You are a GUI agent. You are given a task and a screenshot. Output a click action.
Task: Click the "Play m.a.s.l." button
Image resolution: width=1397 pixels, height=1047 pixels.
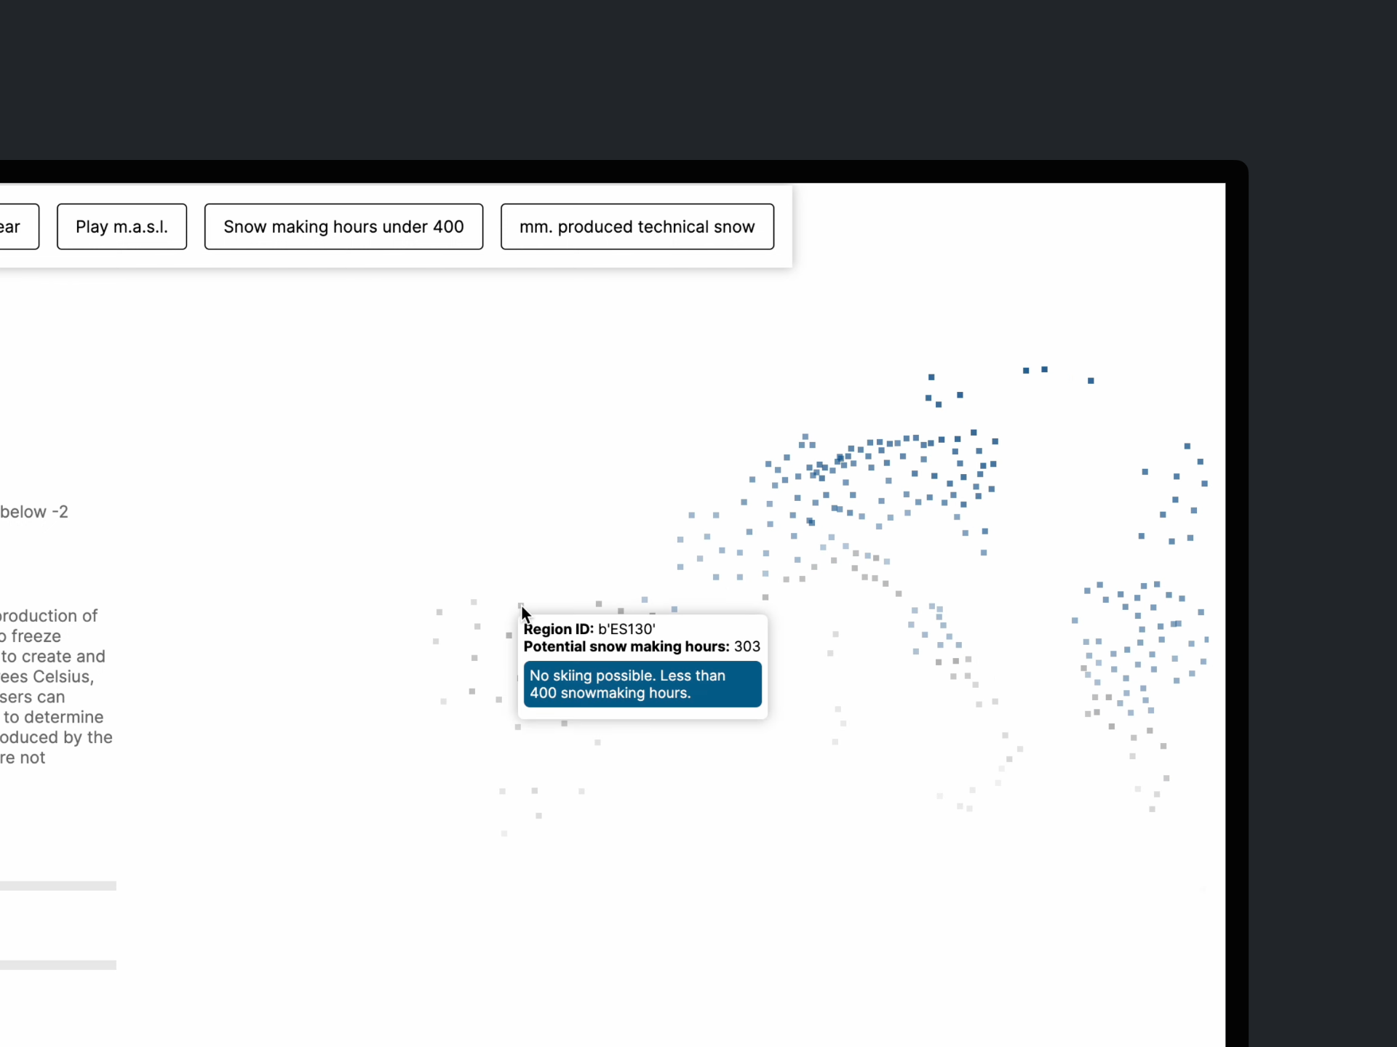122,227
